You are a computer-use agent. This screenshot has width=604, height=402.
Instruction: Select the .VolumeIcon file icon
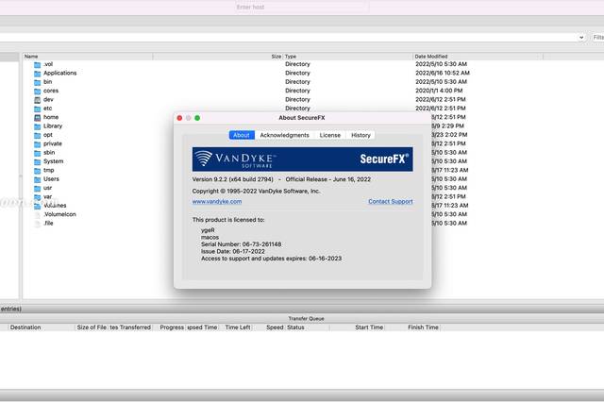[x=38, y=215]
